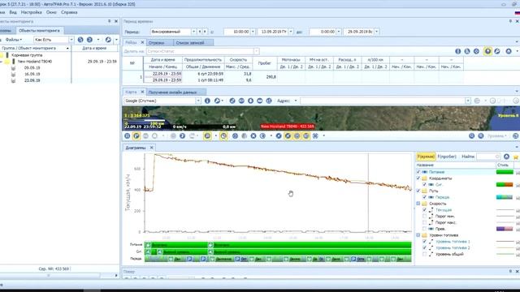520x292 pixels.
Task: Uncheck Текущая under Скорость
Action: [x=424, y=210]
